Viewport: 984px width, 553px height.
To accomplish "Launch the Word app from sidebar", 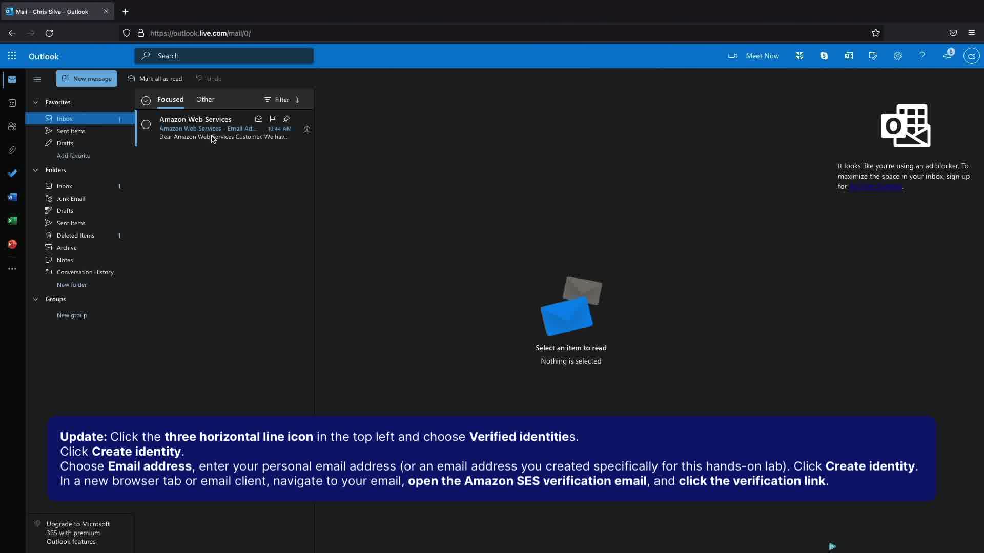I will [12, 197].
